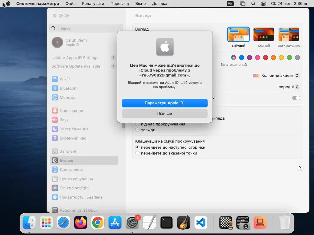The image size is (314, 235).
Task: Open Update Apple ID Settings item
Action: [x=83, y=58]
